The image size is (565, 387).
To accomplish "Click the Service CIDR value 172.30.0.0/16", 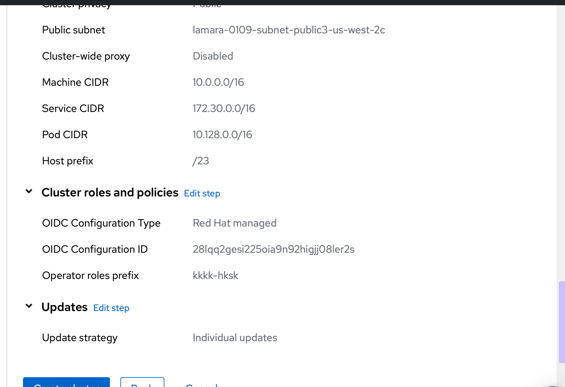I will point(224,109).
